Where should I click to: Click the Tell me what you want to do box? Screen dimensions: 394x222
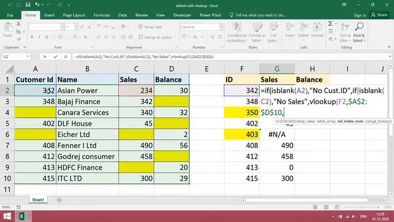tap(258, 15)
